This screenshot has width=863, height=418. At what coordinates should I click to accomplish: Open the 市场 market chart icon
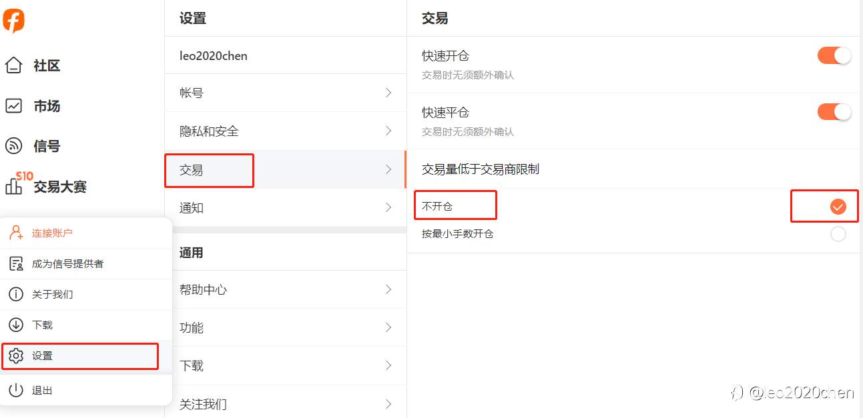click(14, 106)
